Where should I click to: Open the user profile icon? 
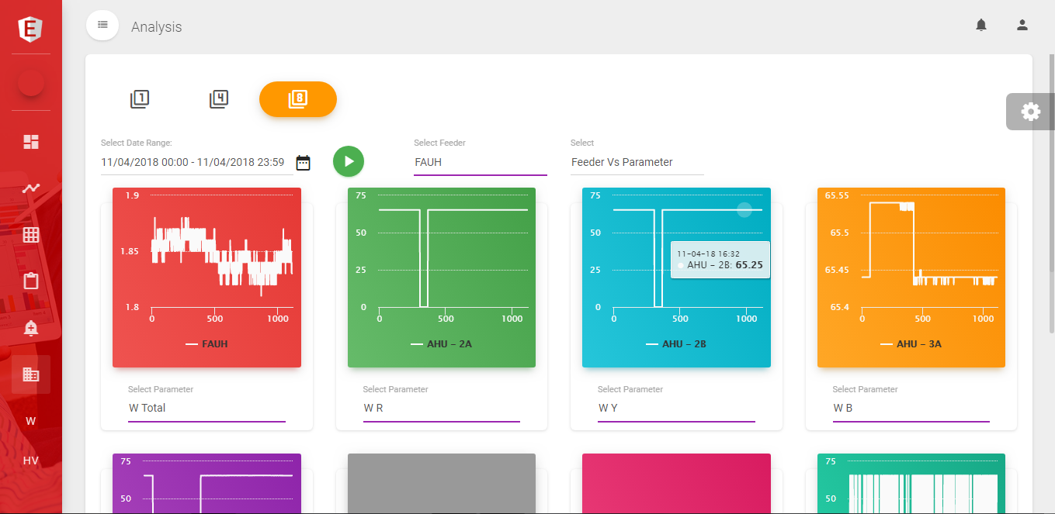click(x=1022, y=26)
